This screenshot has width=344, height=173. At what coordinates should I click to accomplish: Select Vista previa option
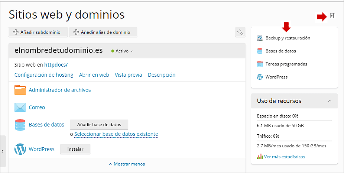[x=128, y=75]
